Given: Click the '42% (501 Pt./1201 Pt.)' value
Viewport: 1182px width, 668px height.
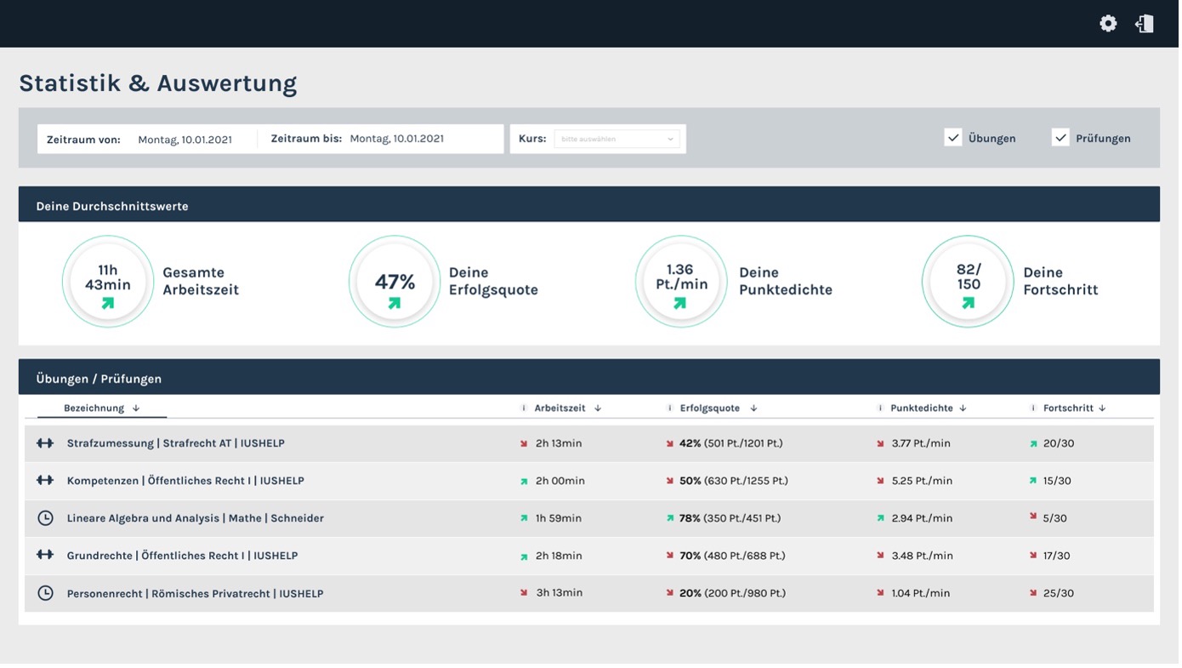Looking at the screenshot, I should tap(730, 443).
